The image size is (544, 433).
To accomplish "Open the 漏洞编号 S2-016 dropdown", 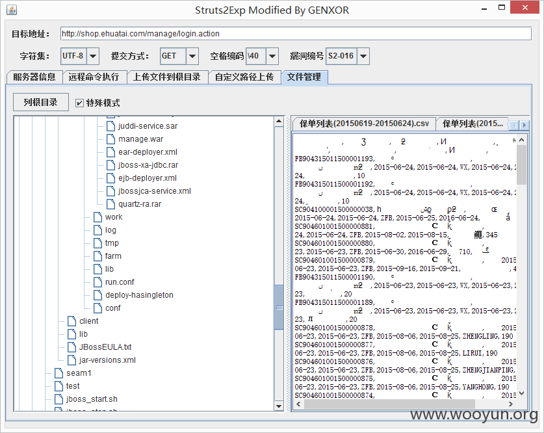I will (363, 56).
